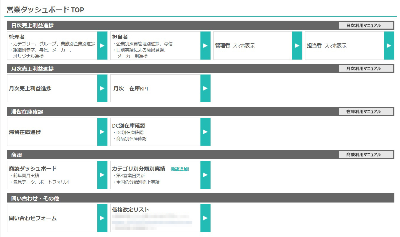This screenshot has width=400, height=237.
Task: Click the arrow icon on 管理者 daily progress card
Action: coord(102,46)
